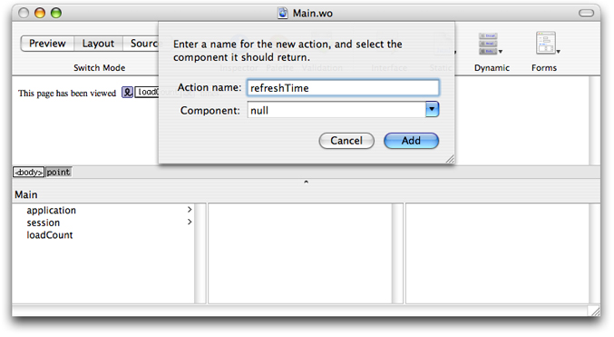Expand the application key chevron
Screen dimensions: 614x337
click(190, 210)
